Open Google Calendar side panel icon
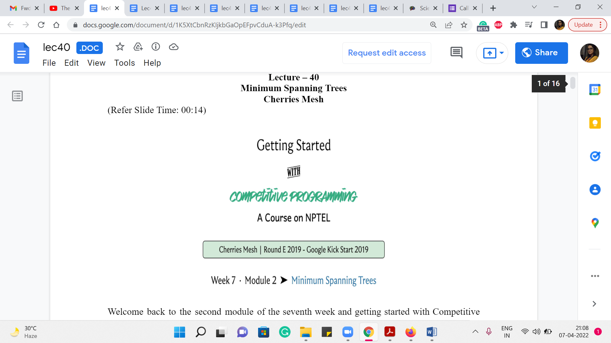611x343 pixels. (595, 90)
